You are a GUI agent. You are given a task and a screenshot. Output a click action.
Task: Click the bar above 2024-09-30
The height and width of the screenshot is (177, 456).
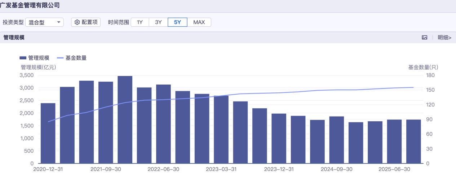(336, 140)
